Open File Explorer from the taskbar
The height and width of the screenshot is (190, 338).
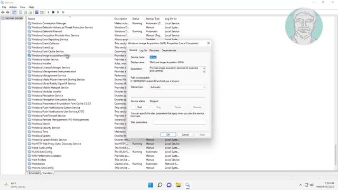pos(179,185)
